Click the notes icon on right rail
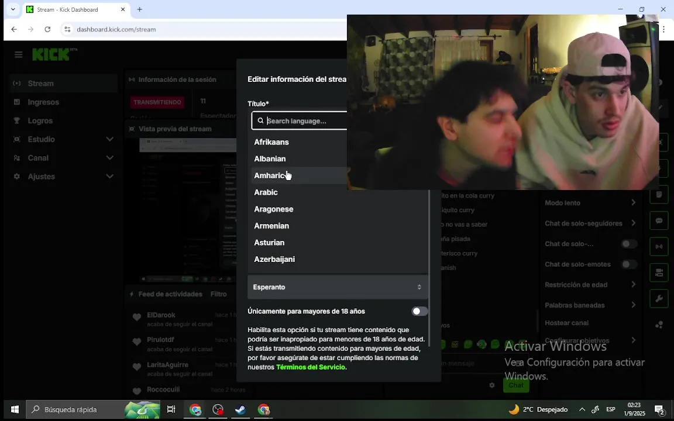 [x=659, y=195]
